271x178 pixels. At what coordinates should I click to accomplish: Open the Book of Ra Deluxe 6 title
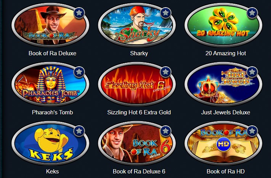click(x=139, y=172)
